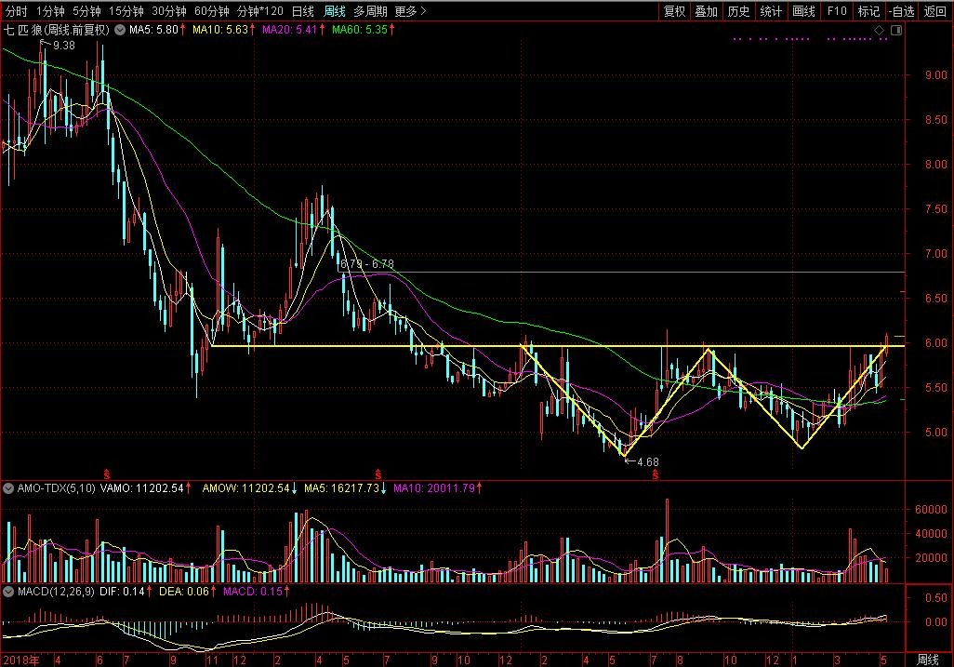This screenshot has height=667, width=954.
Task: Toggle the side info panel icon
Action: point(896,30)
